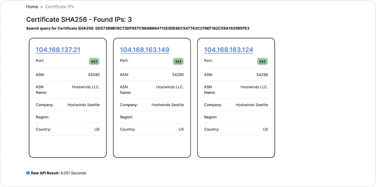Click Hostwinds Seattle company in 104.168.163.124 card
The image size is (376, 187).
(252, 105)
